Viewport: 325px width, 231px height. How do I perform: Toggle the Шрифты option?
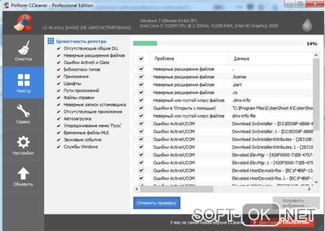tap(58, 84)
